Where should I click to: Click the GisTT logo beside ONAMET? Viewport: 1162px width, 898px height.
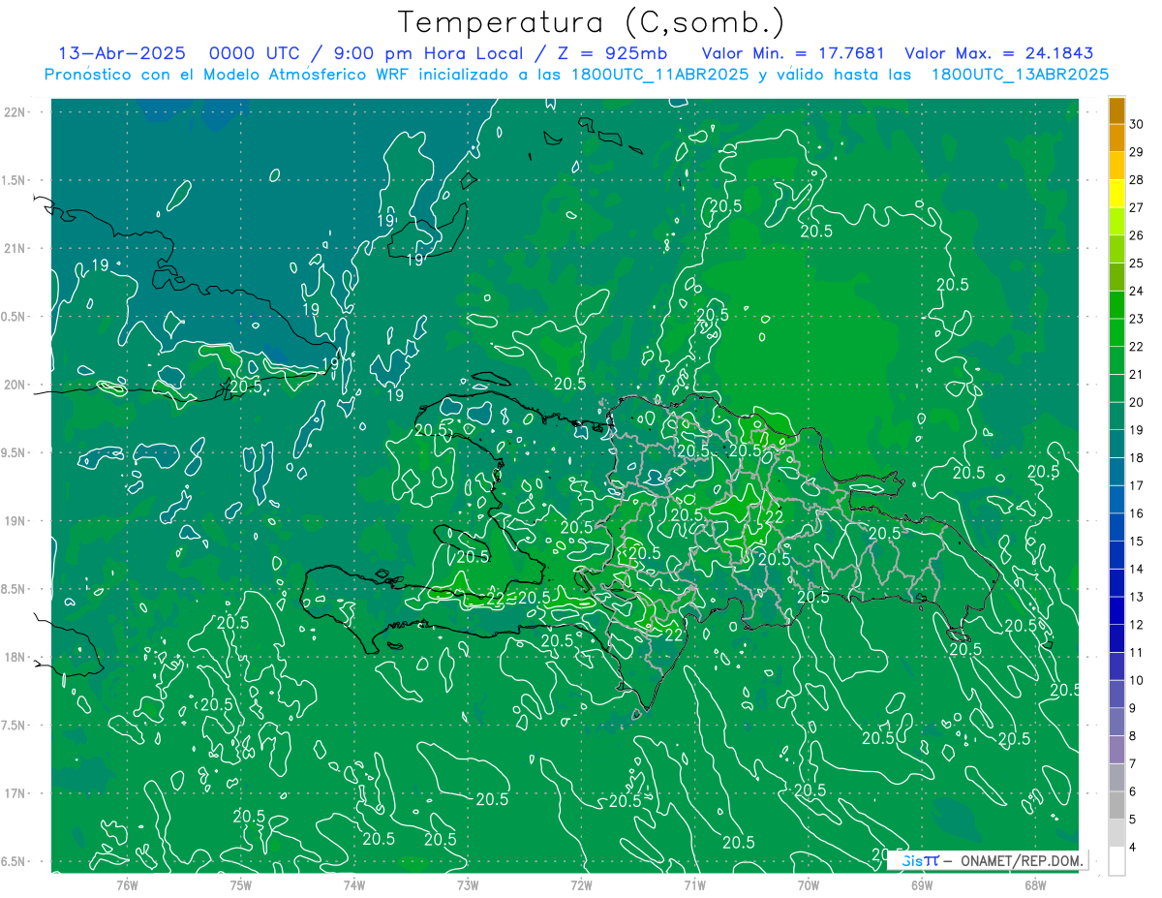click(919, 860)
